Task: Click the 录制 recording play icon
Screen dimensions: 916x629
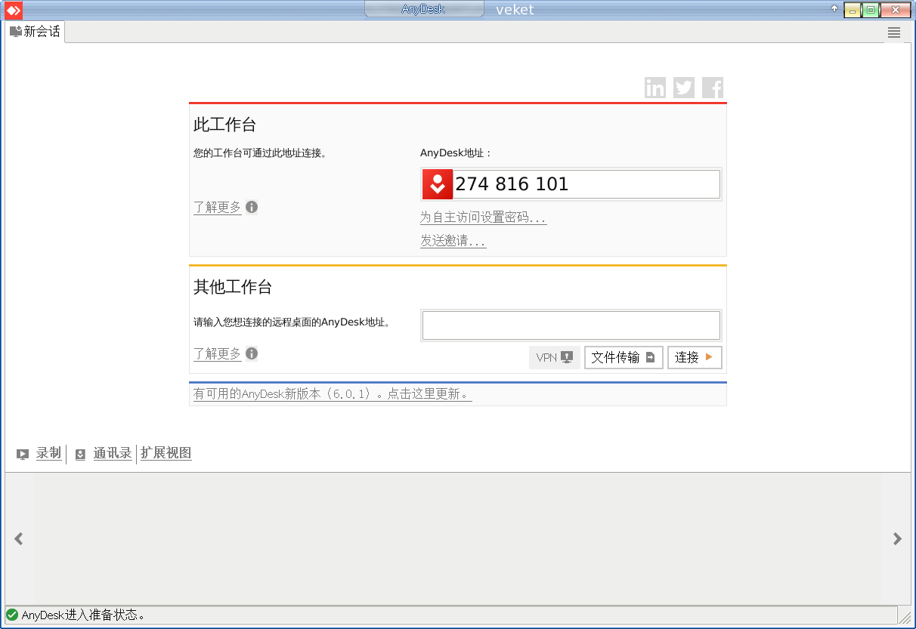Action: (23, 455)
